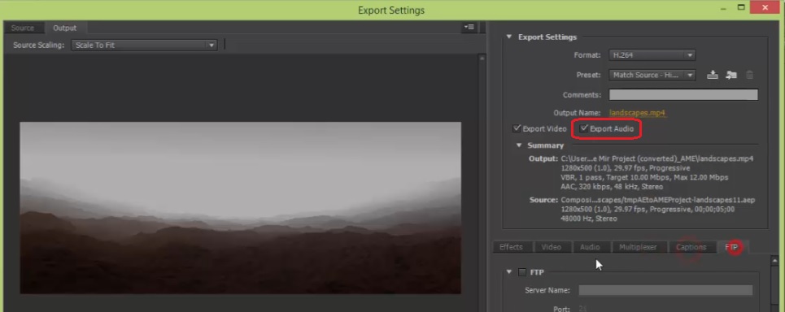
Task: Click the FTP Port value field
Action: (x=582, y=309)
